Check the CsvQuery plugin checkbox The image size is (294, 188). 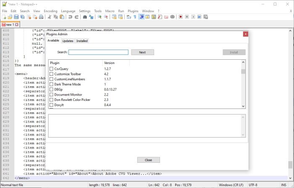click(51, 69)
